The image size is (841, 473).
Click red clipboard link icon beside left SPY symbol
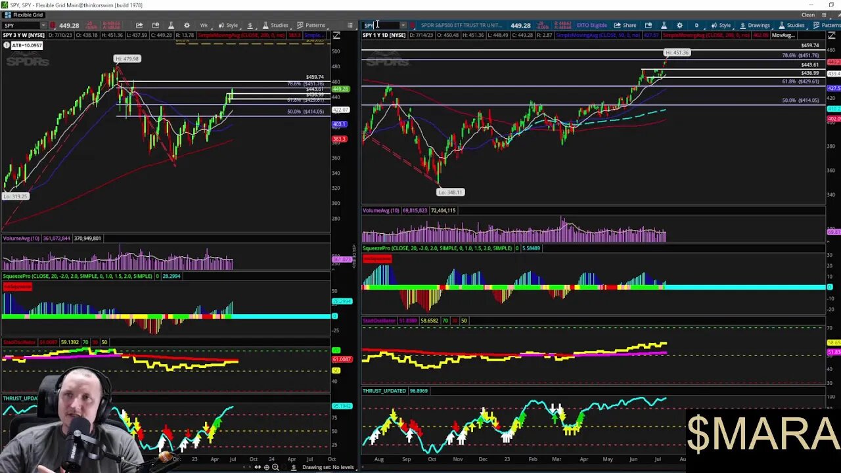(x=53, y=26)
